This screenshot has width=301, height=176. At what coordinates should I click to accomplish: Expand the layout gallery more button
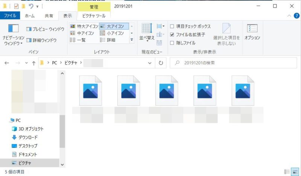point(132,40)
